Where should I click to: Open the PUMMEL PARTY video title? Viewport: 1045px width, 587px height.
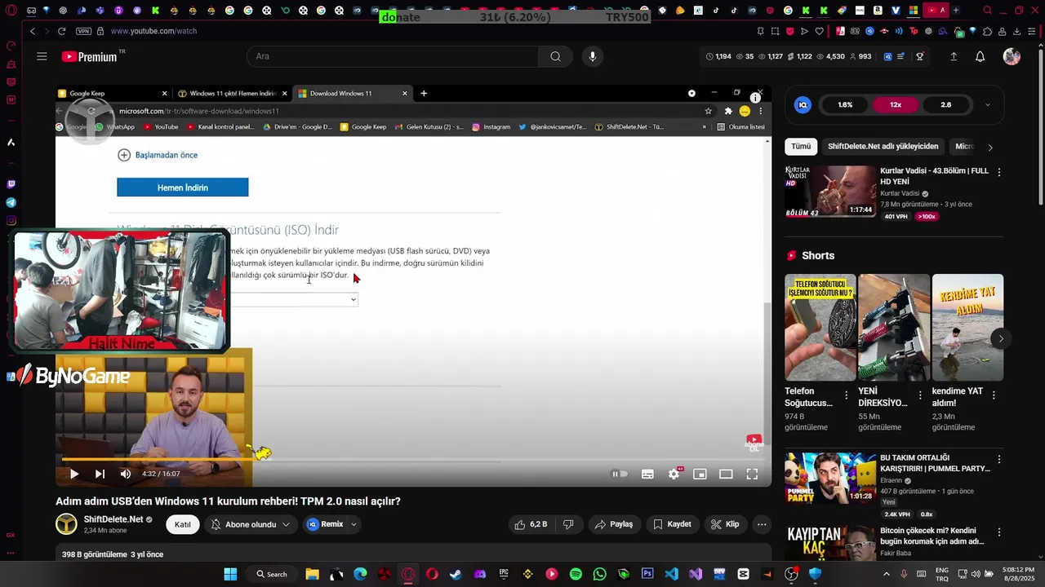point(935,463)
